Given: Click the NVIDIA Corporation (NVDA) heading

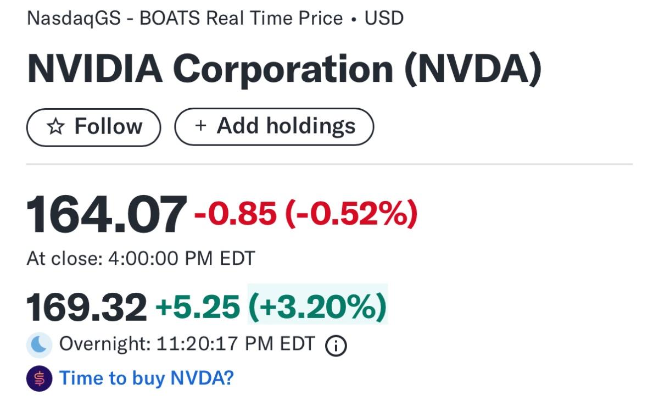Looking at the screenshot, I should pos(284,70).
